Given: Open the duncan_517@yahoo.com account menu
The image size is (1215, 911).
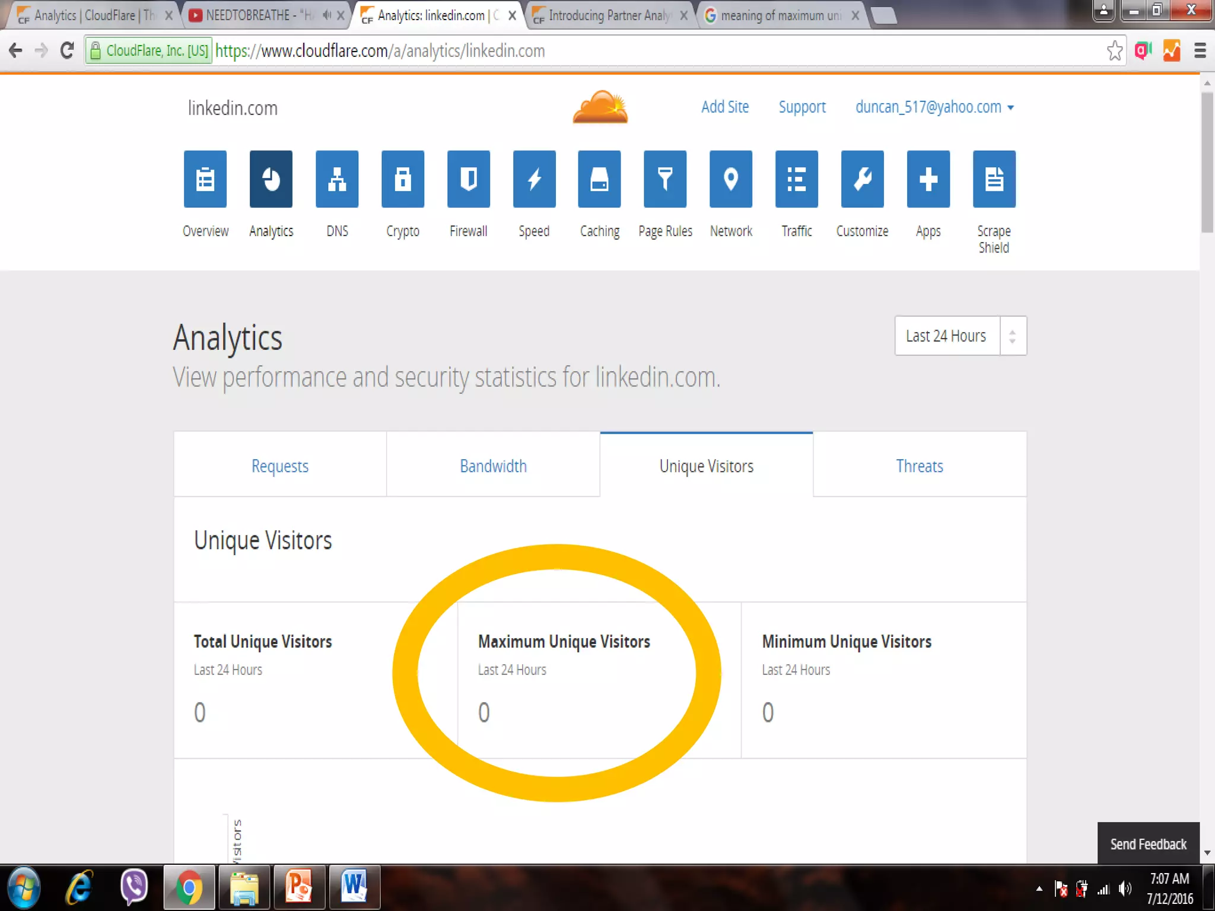Looking at the screenshot, I should tap(934, 107).
